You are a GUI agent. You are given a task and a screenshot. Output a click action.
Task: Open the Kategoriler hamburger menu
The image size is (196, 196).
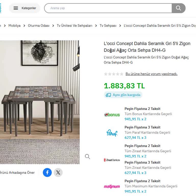(25, 8)
